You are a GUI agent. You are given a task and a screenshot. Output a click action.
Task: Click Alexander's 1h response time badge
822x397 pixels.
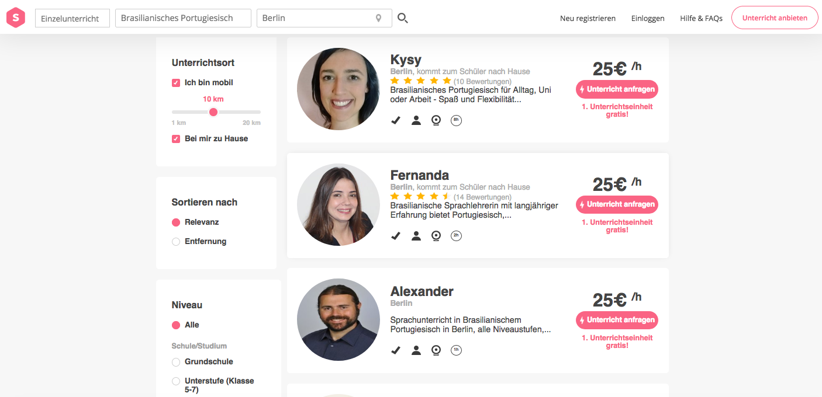pyautogui.click(x=456, y=350)
